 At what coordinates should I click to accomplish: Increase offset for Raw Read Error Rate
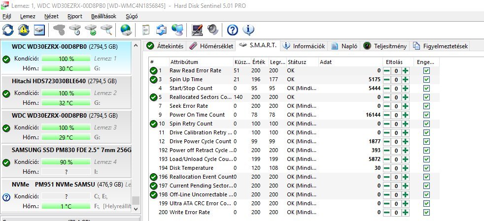pos(406,70)
